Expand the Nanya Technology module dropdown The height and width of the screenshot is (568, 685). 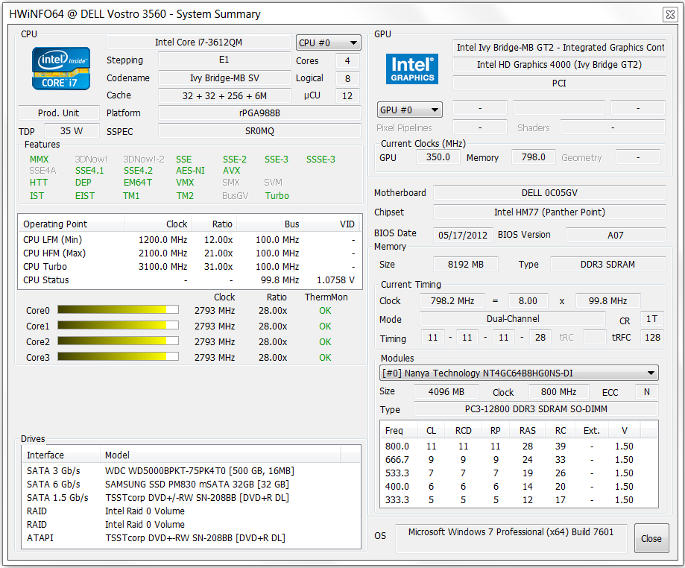pyautogui.click(x=519, y=373)
